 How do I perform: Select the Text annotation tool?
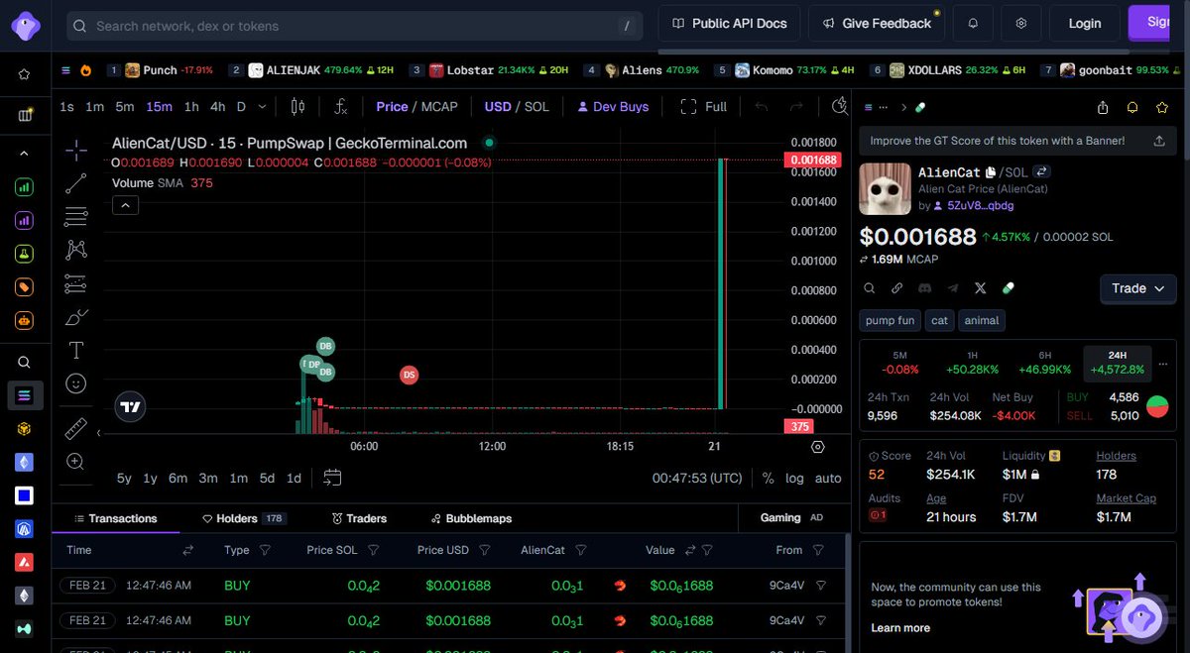tap(76, 350)
